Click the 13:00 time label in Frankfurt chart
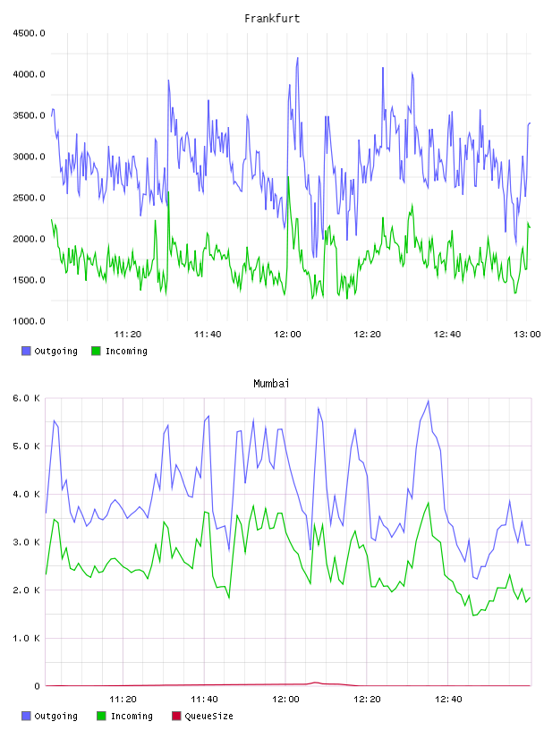This screenshot has width=544, height=730. [527, 334]
